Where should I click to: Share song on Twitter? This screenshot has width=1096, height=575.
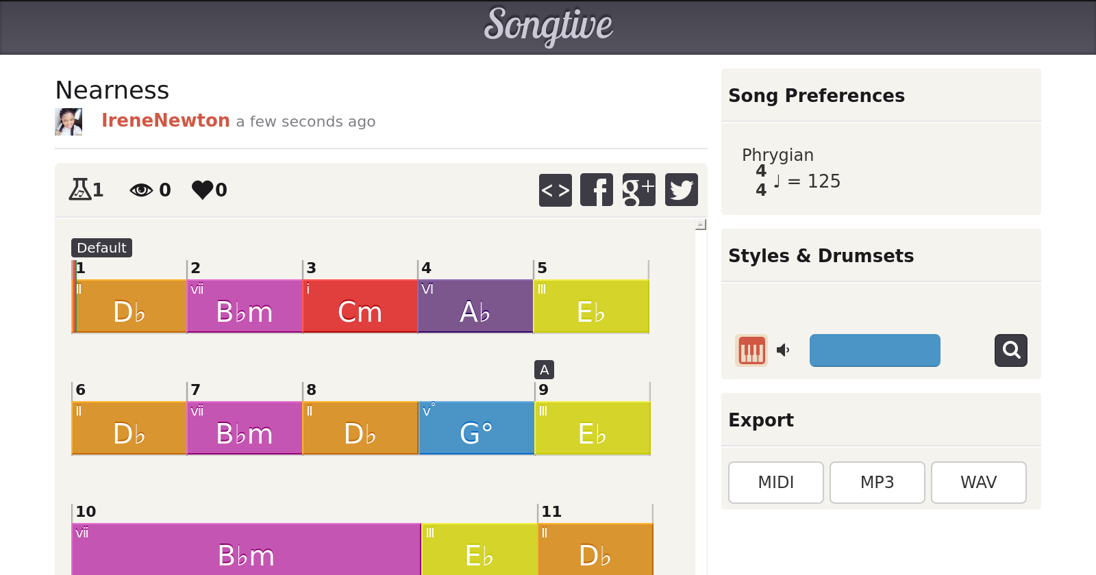pos(681,190)
